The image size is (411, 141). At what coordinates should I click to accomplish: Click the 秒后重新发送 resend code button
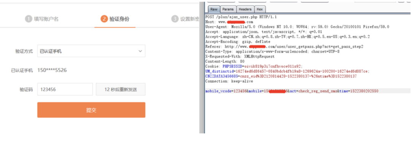click(x=121, y=89)
